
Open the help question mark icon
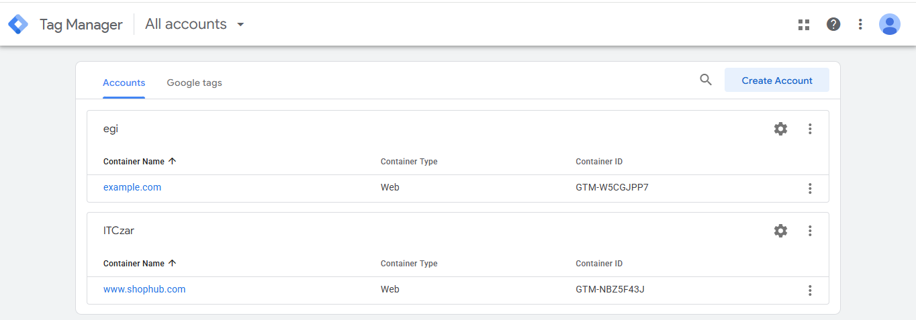[833, 24]
